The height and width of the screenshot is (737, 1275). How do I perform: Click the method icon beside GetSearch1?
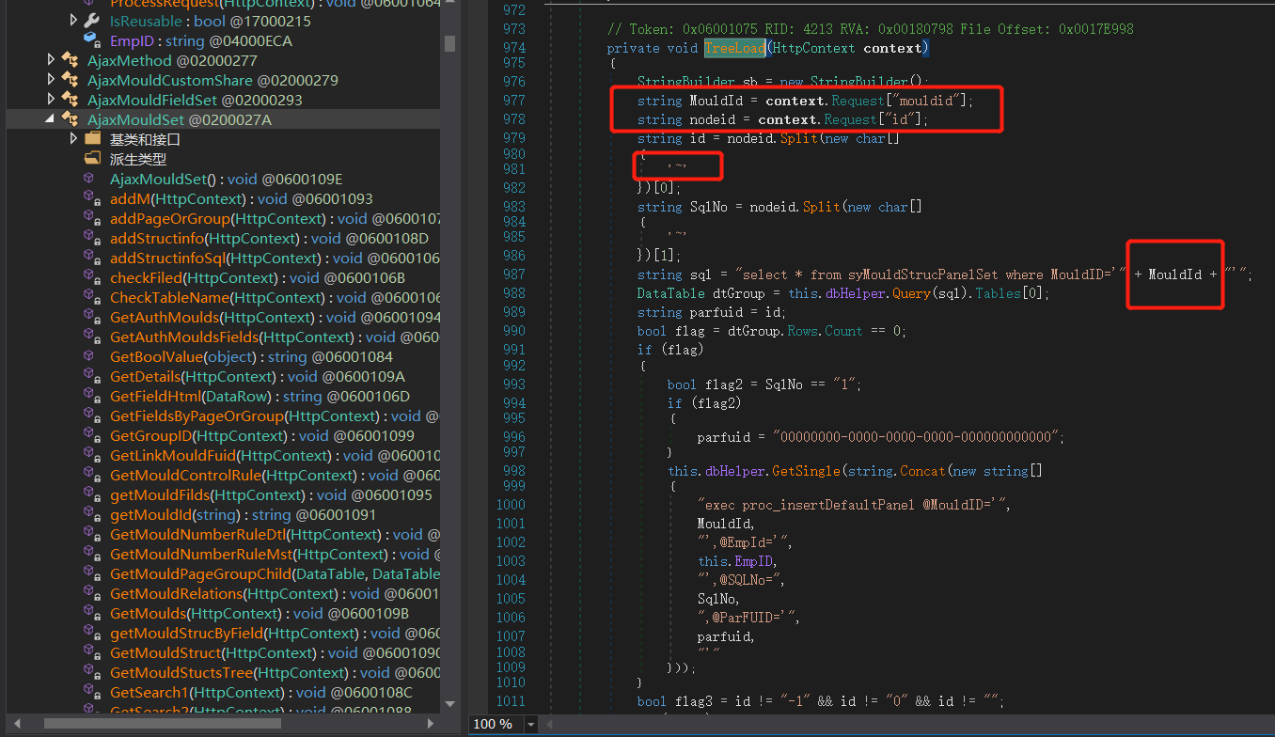click(x=92, y=692)
